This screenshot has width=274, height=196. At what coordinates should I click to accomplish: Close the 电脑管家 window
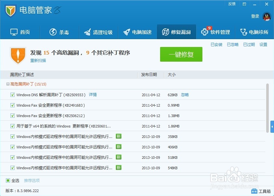pyautogui.click(x=267, y=4)
